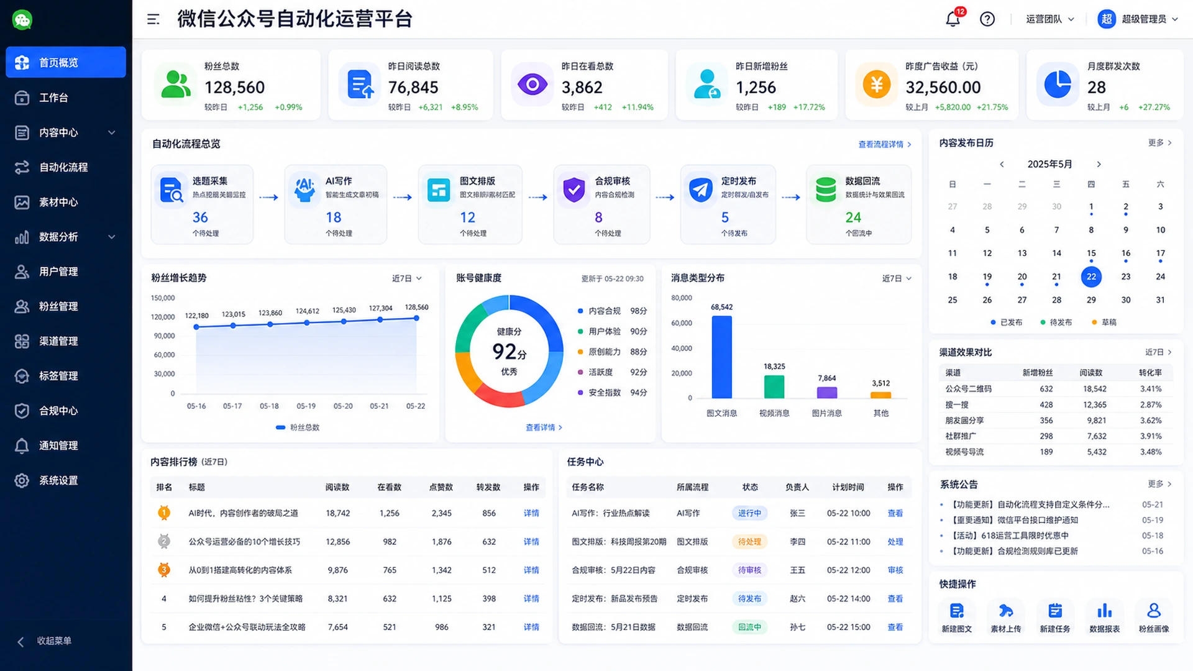Image resolution: width=1193 pixels, height=671 pixels.
Task: Go to previous month in calendar
Action: coord(1002,165)
